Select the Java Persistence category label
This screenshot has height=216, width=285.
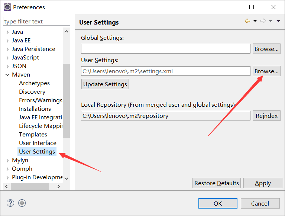[33, 49]
